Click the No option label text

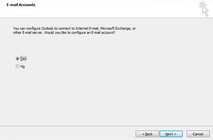pos(22,66)
